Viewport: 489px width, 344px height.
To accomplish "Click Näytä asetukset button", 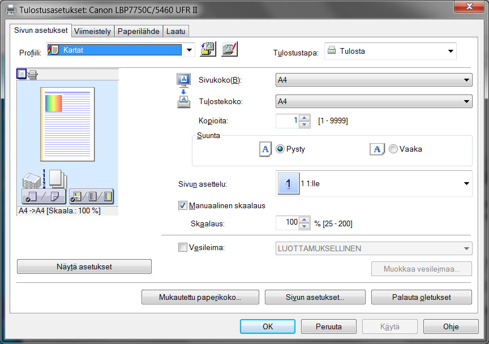I will pos(84,266).
